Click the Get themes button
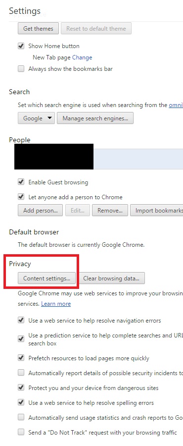The height and width of the screenshot is (446, 183). click(x=38, y=28)
